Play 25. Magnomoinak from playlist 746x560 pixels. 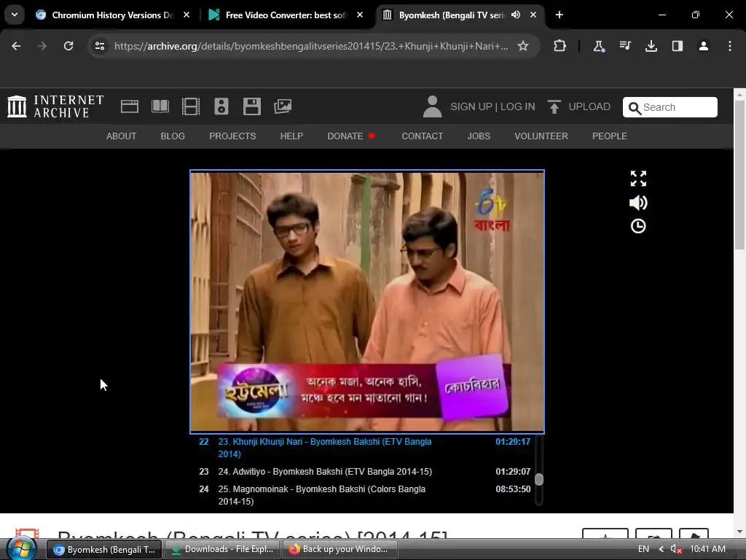[x=365, y=495]
